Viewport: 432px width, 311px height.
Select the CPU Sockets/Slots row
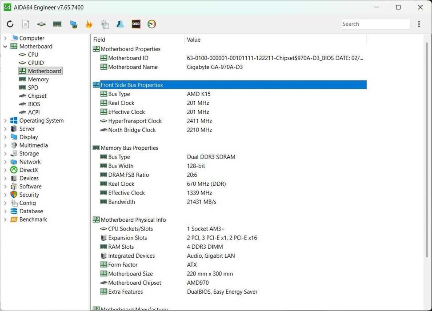(x=229, y=229)
